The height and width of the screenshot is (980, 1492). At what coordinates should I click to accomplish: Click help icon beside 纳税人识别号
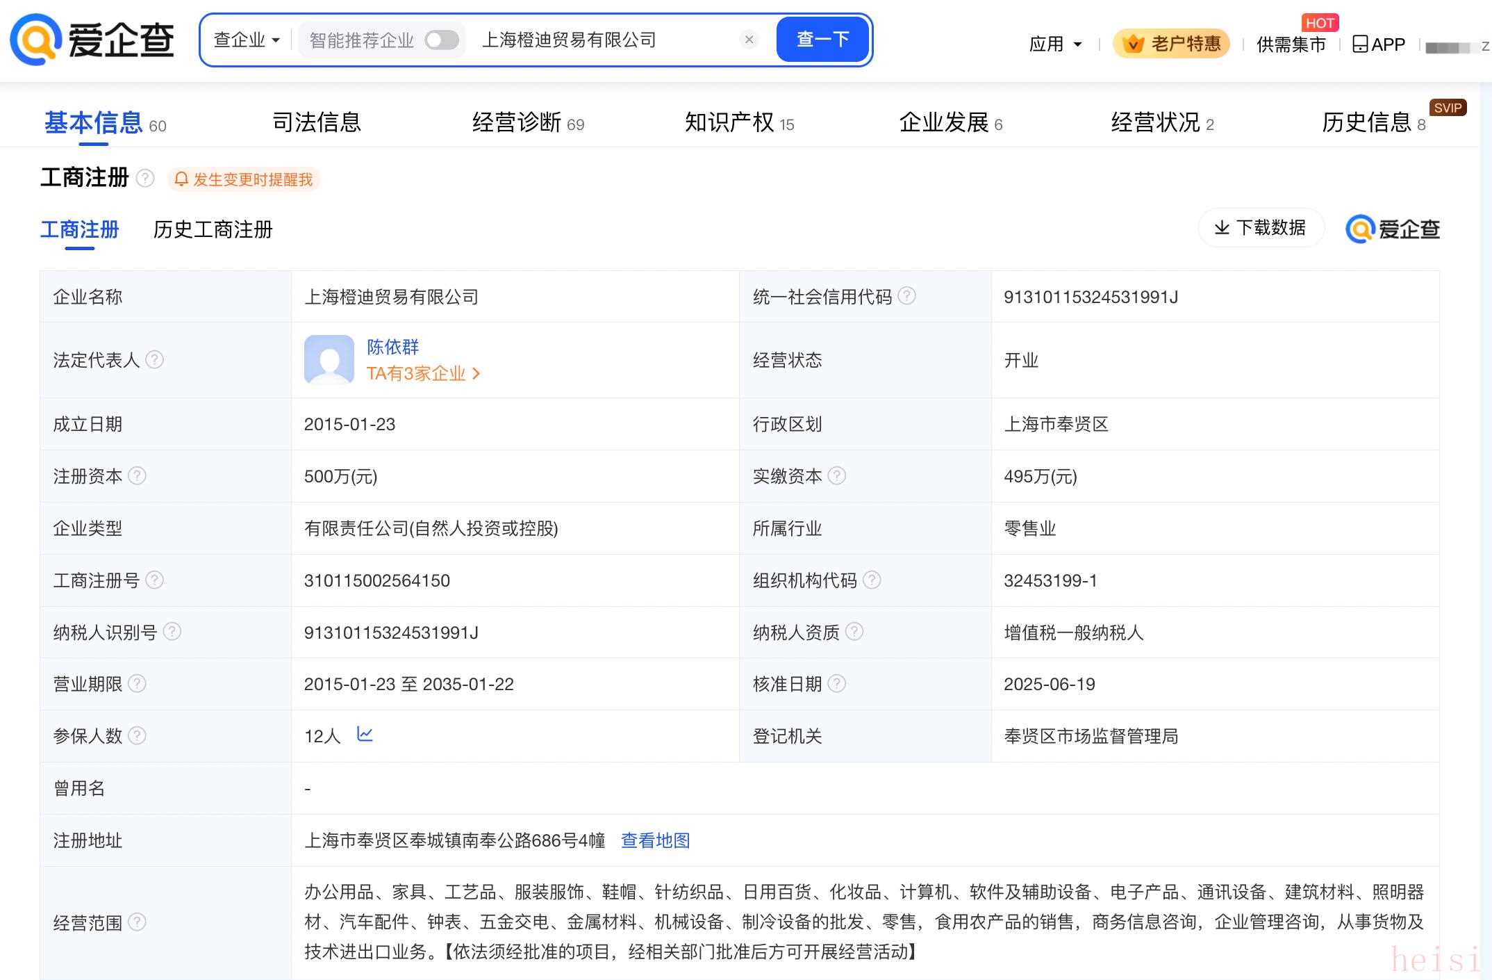172,631
